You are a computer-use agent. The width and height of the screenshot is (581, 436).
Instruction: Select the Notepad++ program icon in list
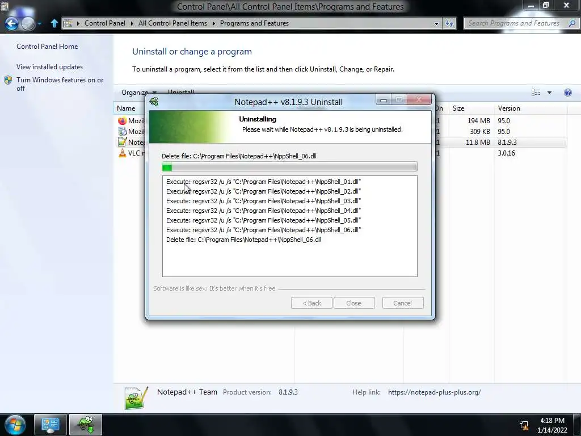point(122,142)
